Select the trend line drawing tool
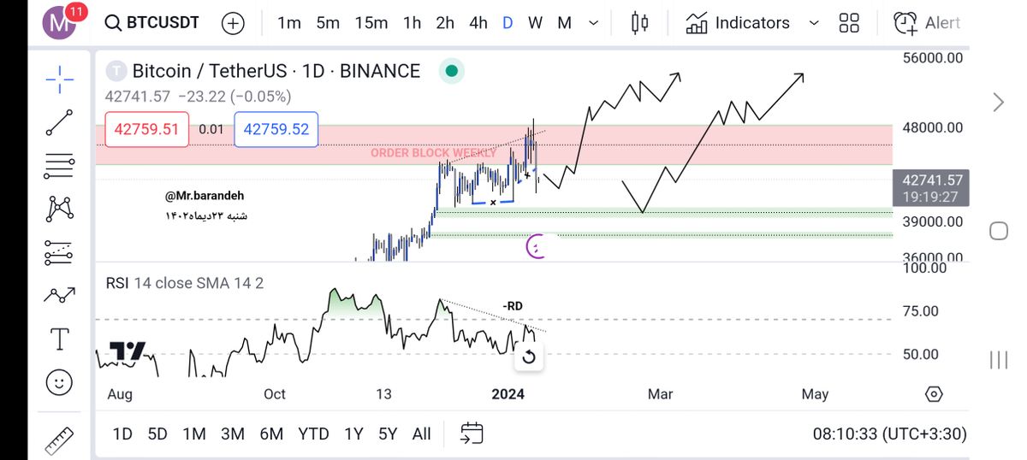Image resolution: width=1027 pixels, height=460 pixels. coord(59,122)
